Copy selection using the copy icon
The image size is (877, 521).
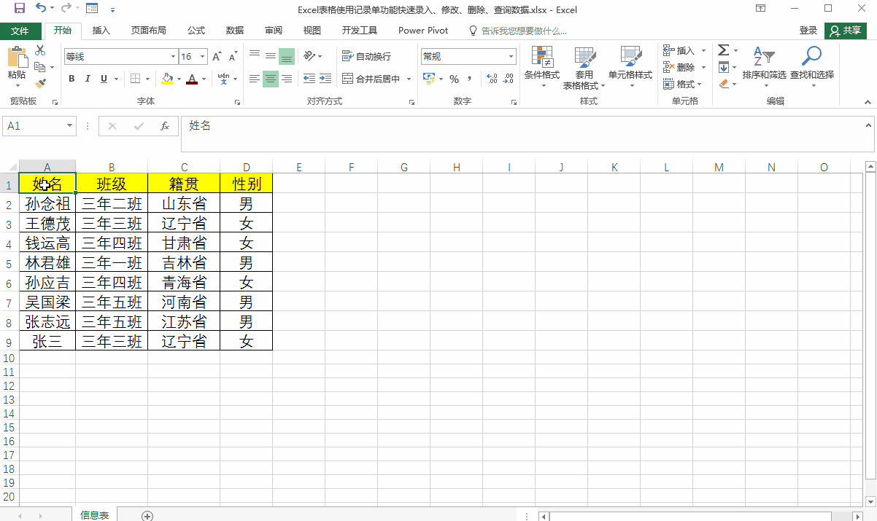pos(41,67)
